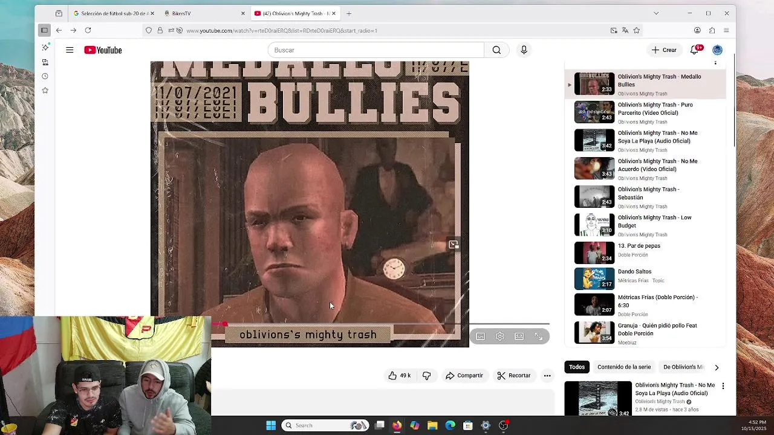The image size is (774, 435).
Task: Click the picture-in-picture overlay icon on video
Action: pos(454,245)
